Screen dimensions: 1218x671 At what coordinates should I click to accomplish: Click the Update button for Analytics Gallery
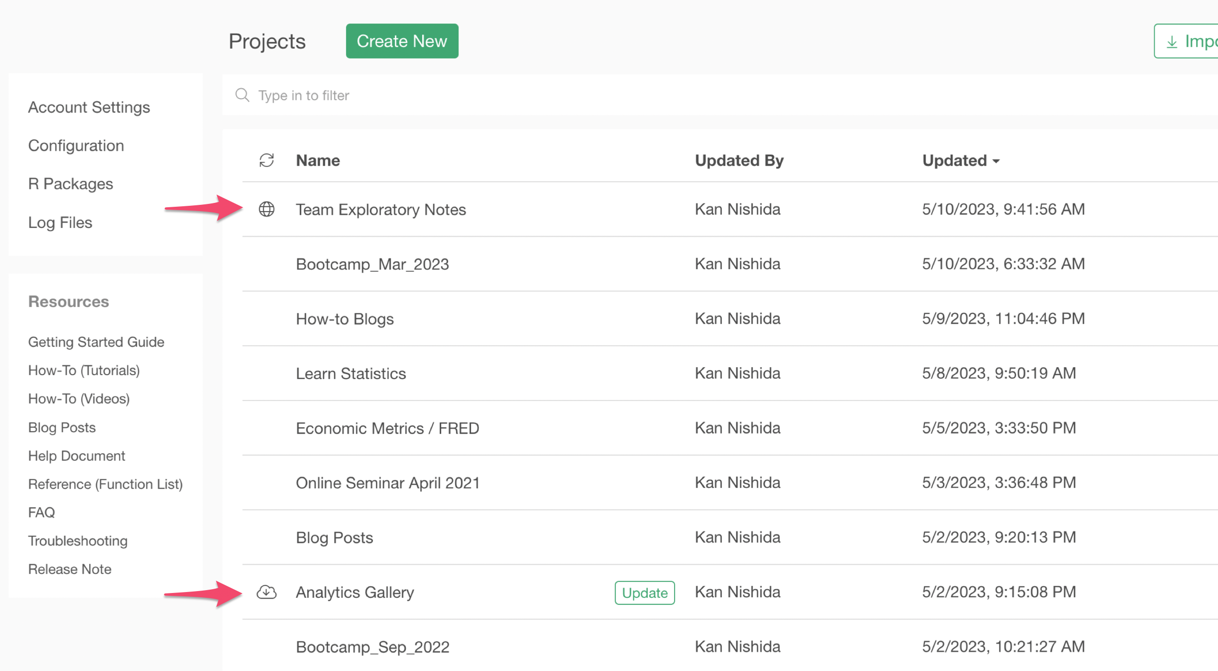[644, 593]
